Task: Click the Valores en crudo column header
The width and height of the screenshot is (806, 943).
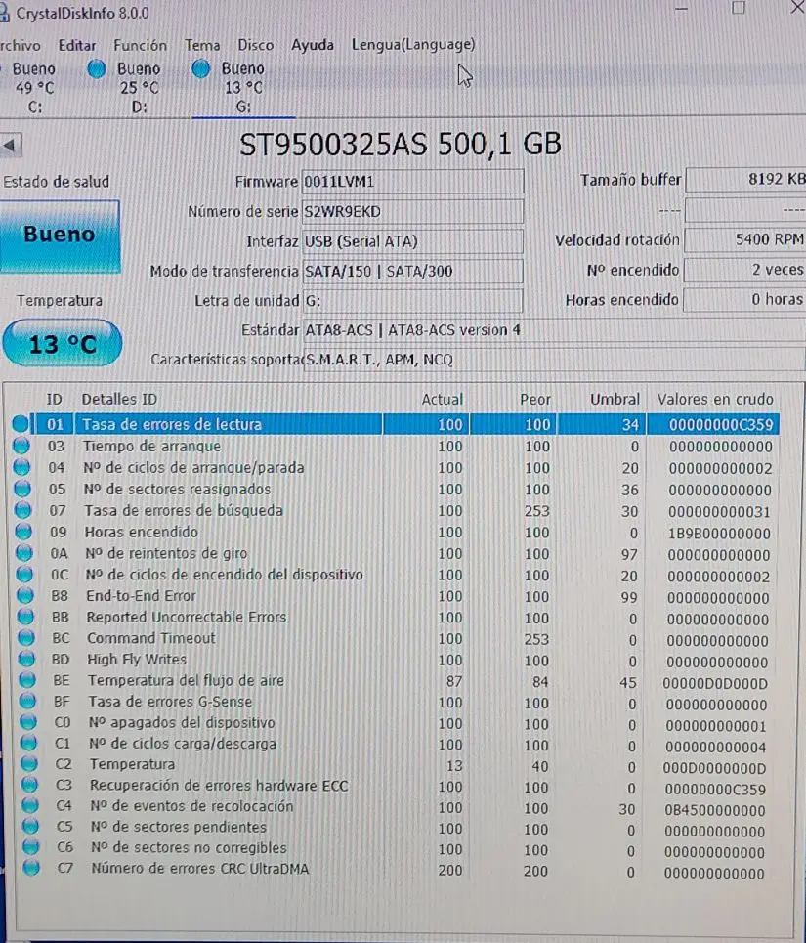Action: [715, 399]
